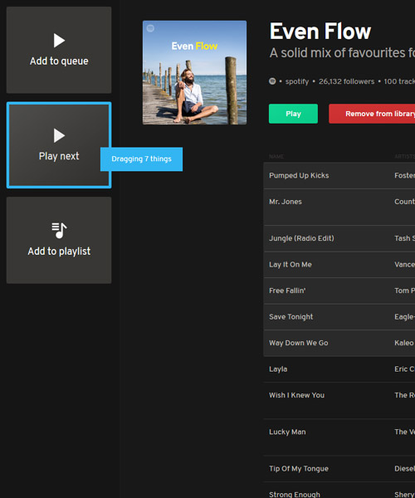The height and width of the screenshot is (498, 415).
Task: Open the Even Flow cover artwork
Action: (195, 72)
